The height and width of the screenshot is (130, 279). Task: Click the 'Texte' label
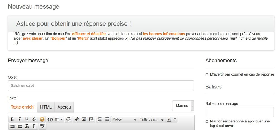pos(12,98)
